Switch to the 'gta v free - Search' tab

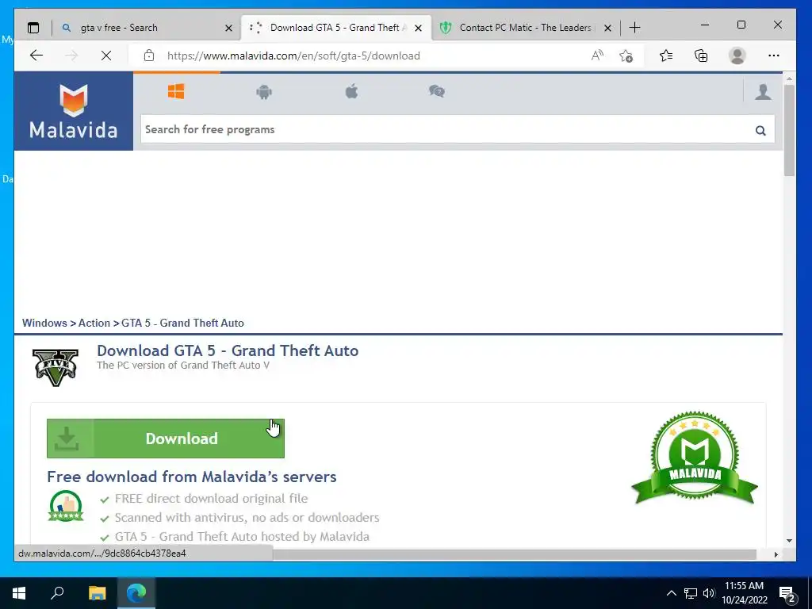147,28
